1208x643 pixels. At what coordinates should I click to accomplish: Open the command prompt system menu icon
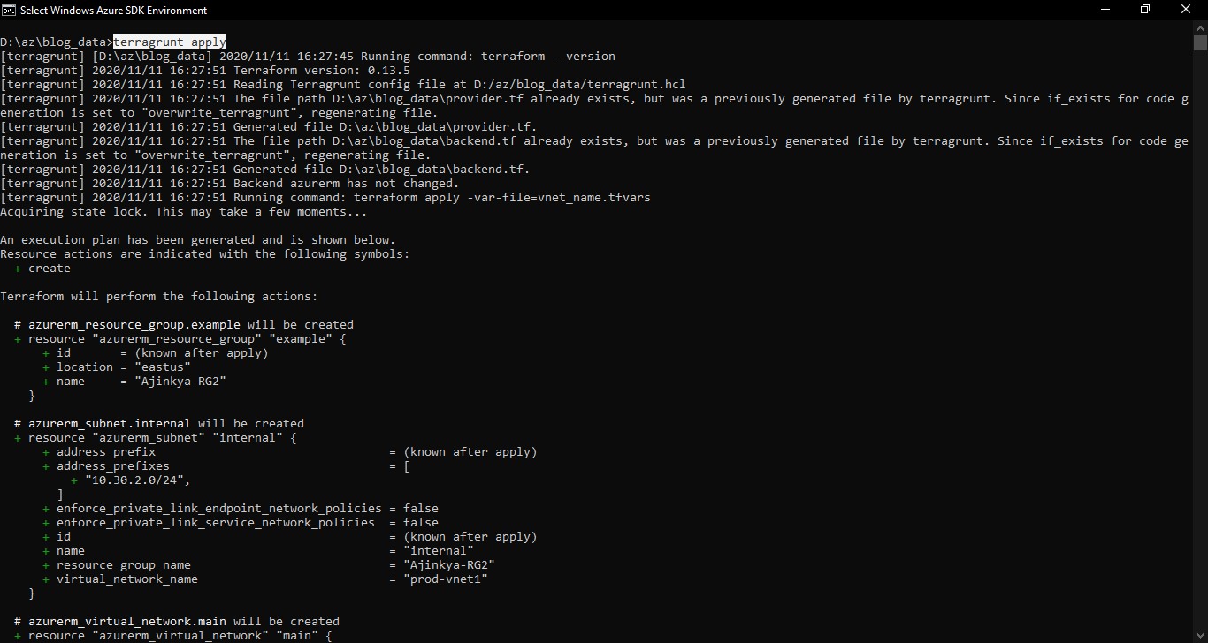click(9, 11)
